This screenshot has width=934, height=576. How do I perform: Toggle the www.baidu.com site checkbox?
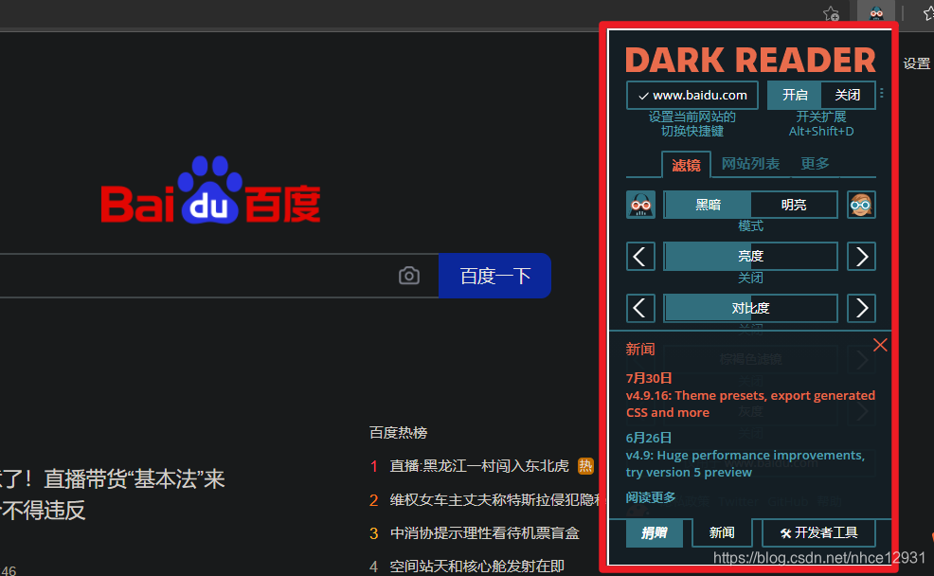pyautogui.click(x=692, y=96)
